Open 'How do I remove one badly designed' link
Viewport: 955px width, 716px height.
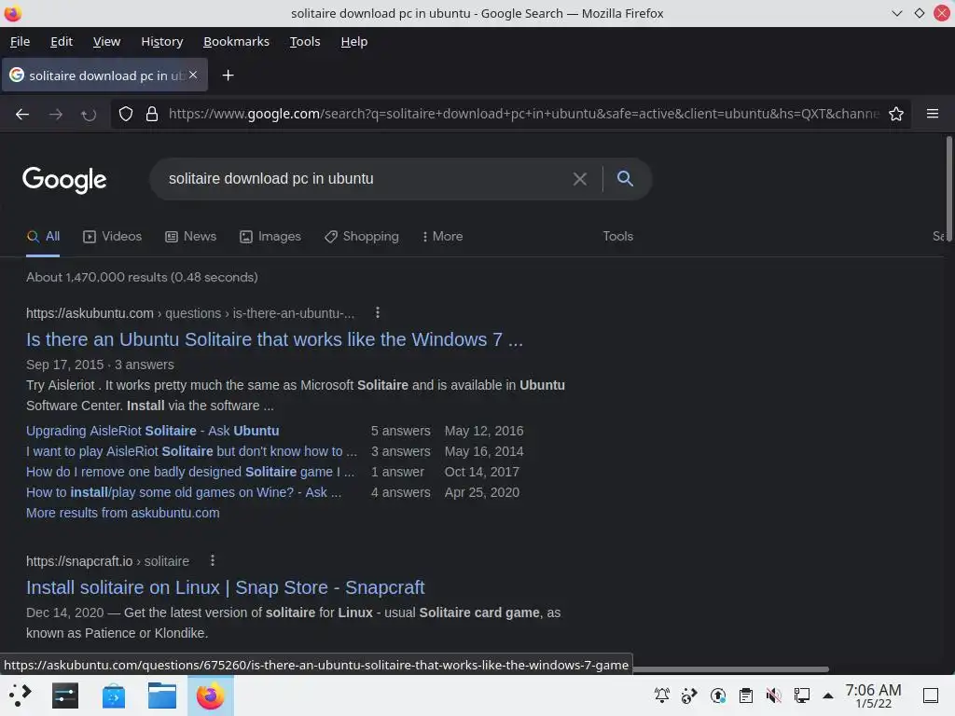click(x=189, y=472)
